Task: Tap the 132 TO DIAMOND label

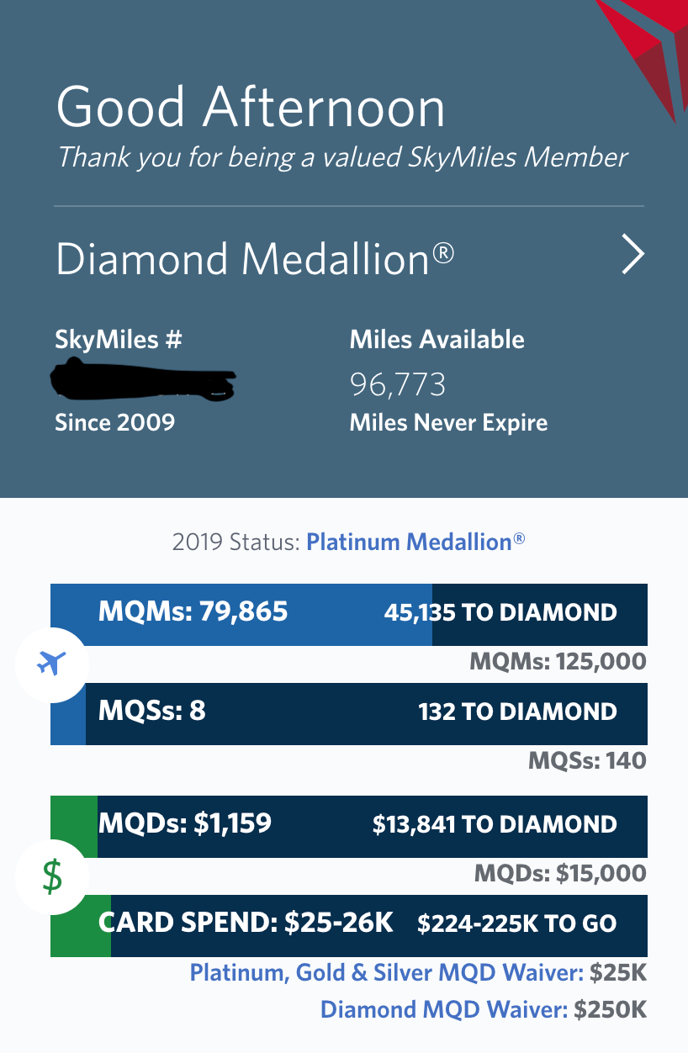Action: 517,712
